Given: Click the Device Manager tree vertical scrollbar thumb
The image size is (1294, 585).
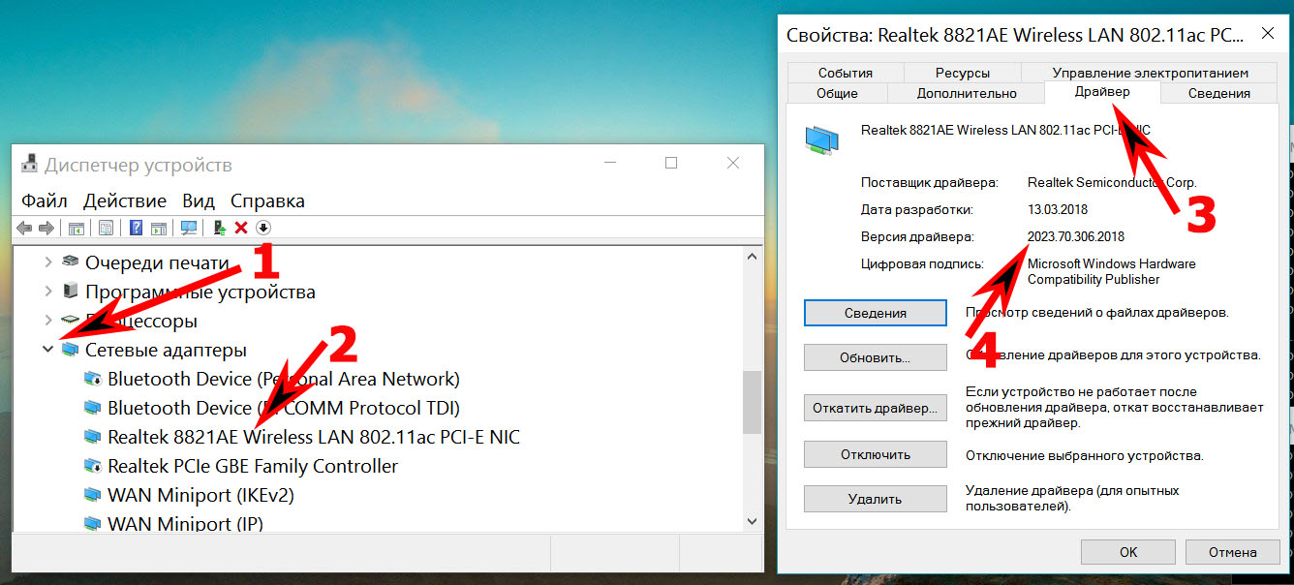Looking at the screenshot, I should tap(752, 402).
